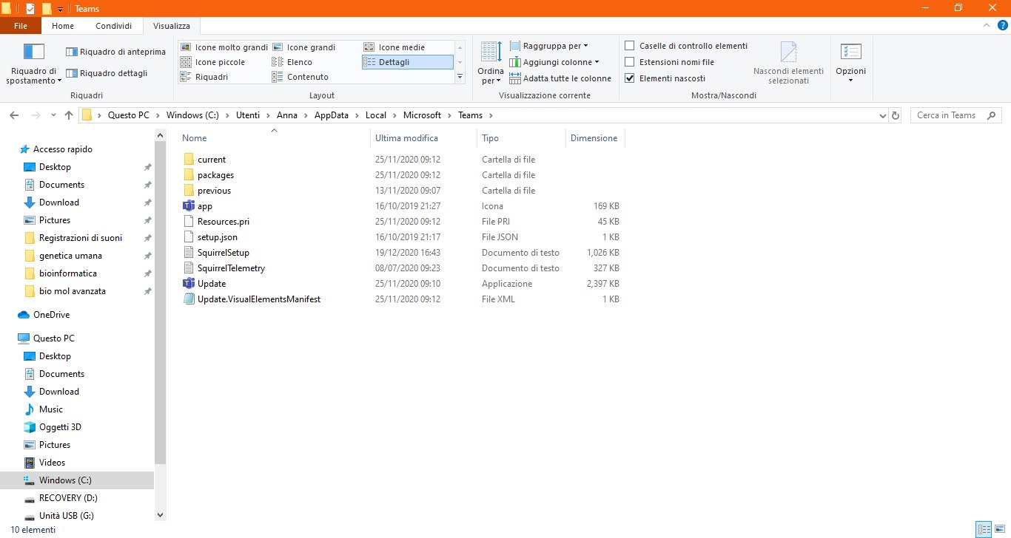
Task: Select Questo PC in the navigation pane
Action: tap(53, 338)
